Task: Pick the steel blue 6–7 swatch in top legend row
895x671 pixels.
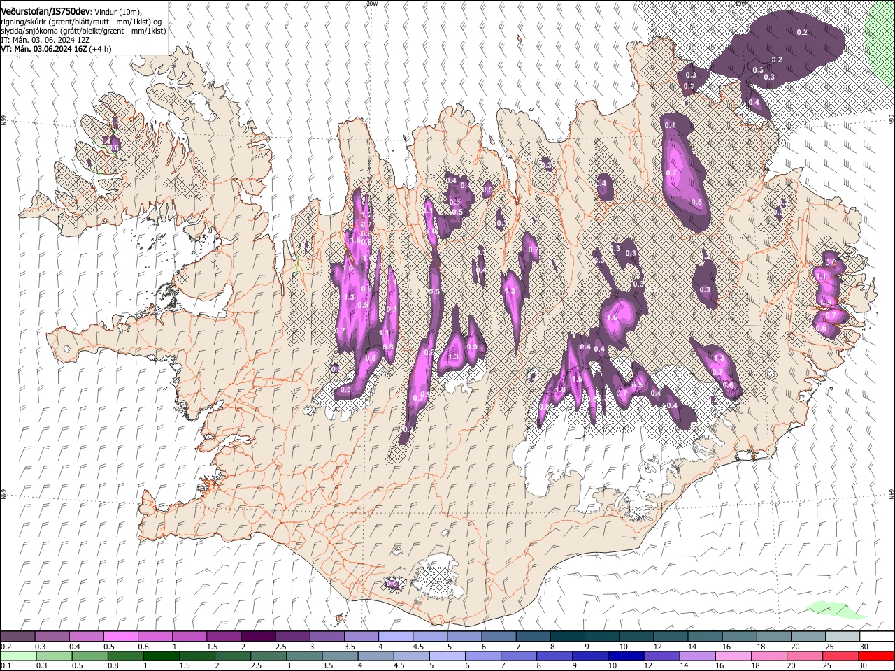Action: coord(499,637)
